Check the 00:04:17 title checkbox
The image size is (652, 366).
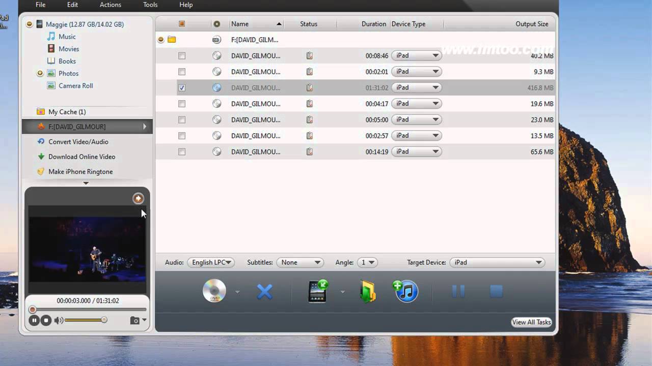point(182,104)
